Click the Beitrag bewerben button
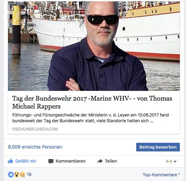The width and height of the screenshot is (186, 181). pos(158,147)
